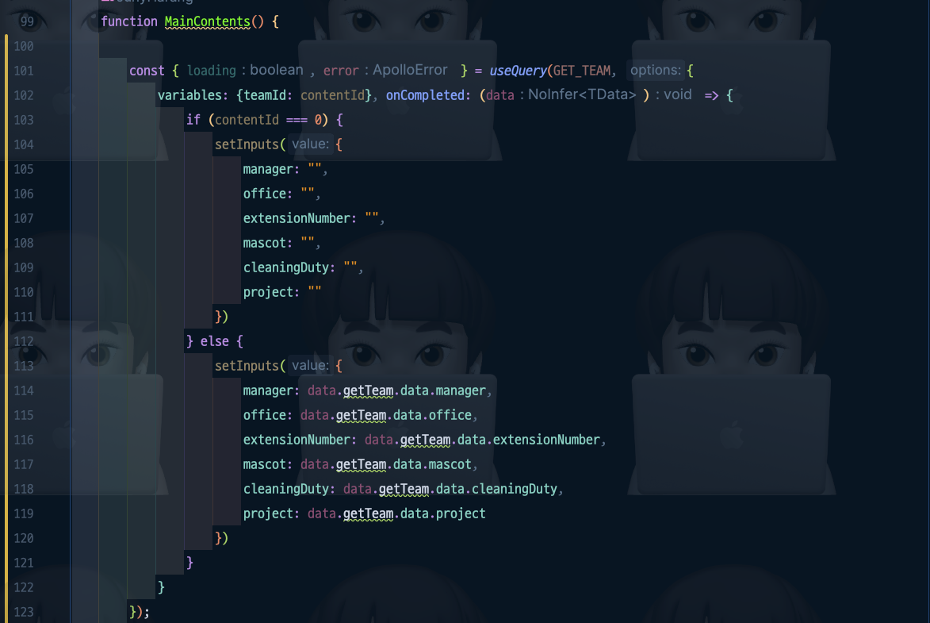This screenshot has width=930, height=623.
Task: Click line number 111 in the gutter
Action: (23, 317)
